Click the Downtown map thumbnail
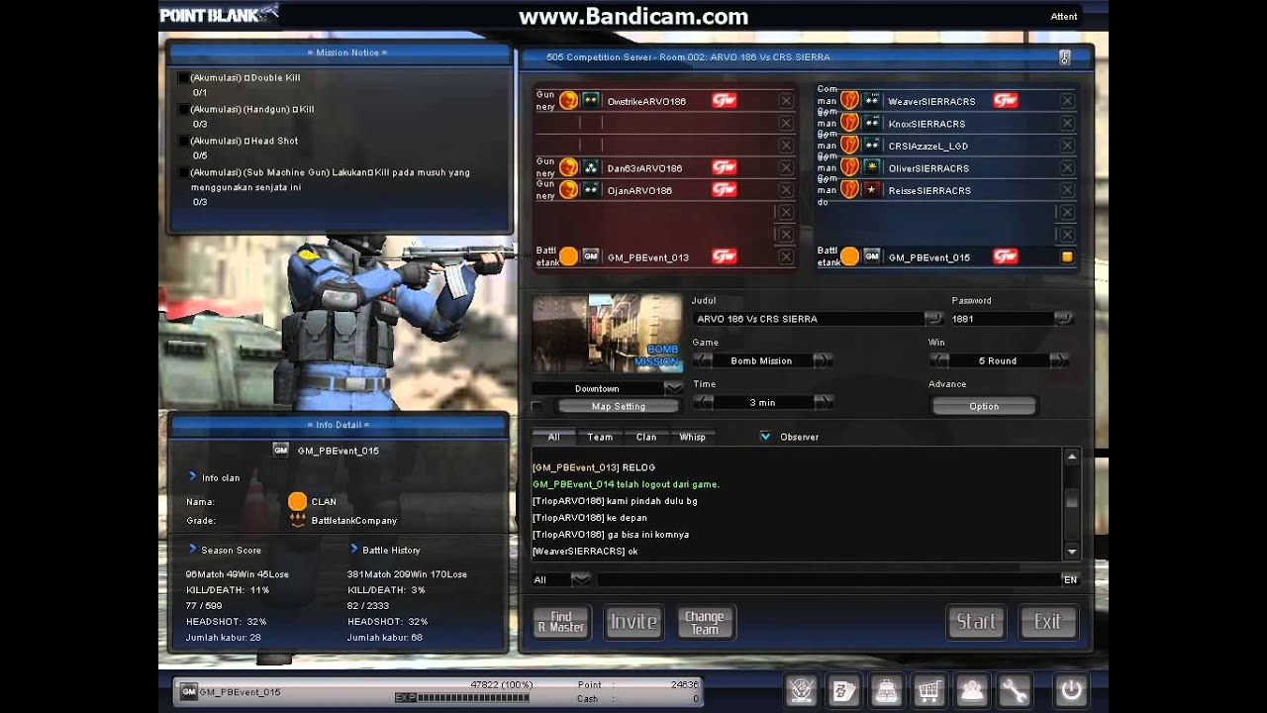The height and width of the screenshot is (713, 1267). pyautogui.click(x=607, y=333)
